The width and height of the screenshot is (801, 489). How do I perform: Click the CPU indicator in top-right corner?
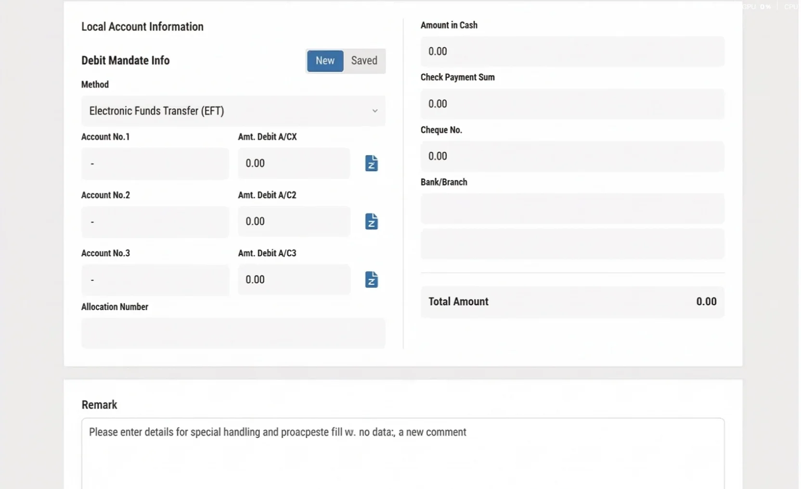(x=791, y=7)
